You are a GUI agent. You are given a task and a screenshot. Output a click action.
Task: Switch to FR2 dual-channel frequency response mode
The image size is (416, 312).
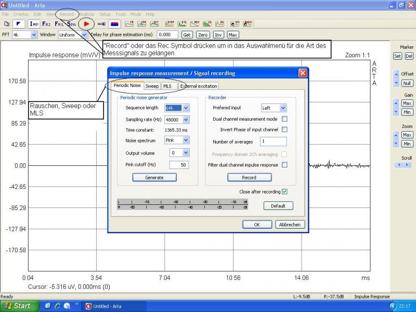47,24
